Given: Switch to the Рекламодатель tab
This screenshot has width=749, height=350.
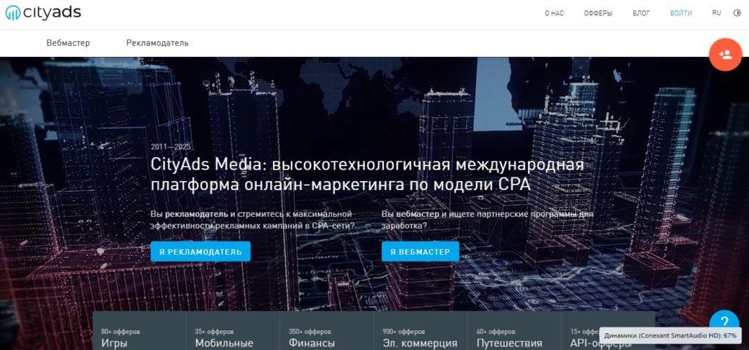Looking at the screenshot, I should click(157, 43).
